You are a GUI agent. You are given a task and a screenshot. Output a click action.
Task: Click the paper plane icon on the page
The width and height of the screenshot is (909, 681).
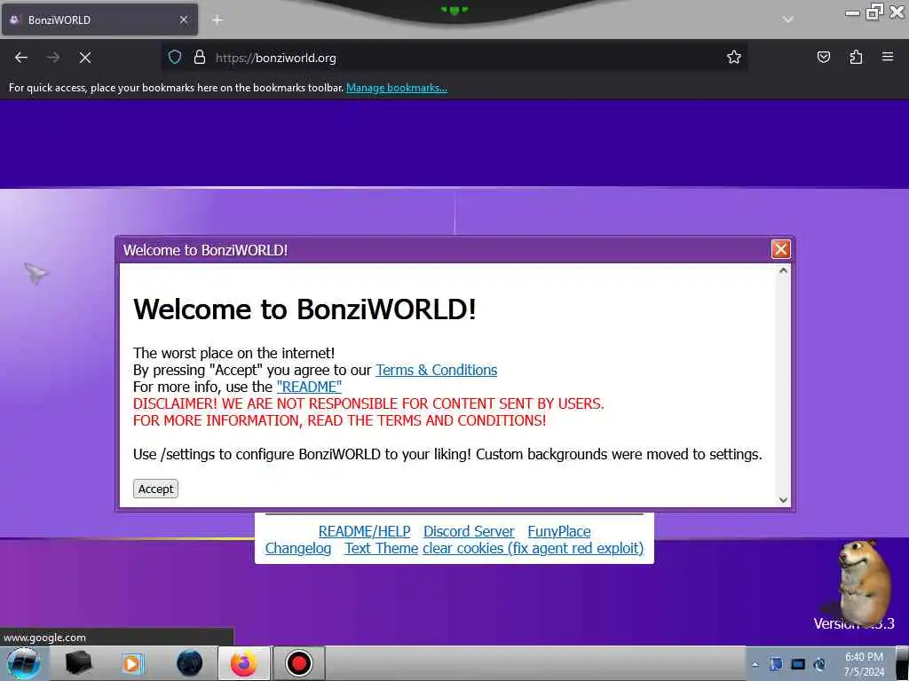point(36,272)
